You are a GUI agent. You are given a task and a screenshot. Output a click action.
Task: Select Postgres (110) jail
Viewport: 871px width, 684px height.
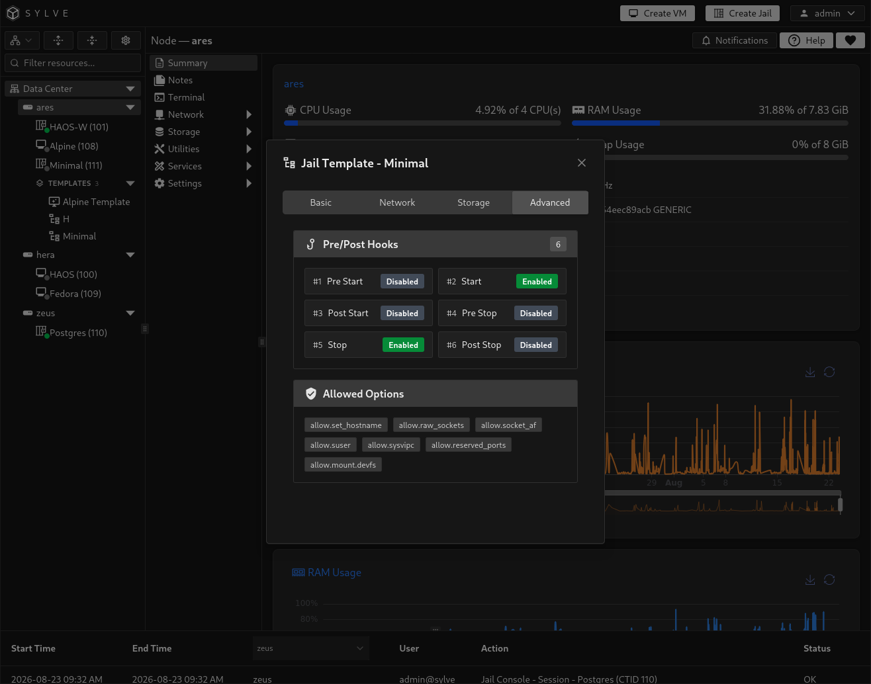pos(78,333)
